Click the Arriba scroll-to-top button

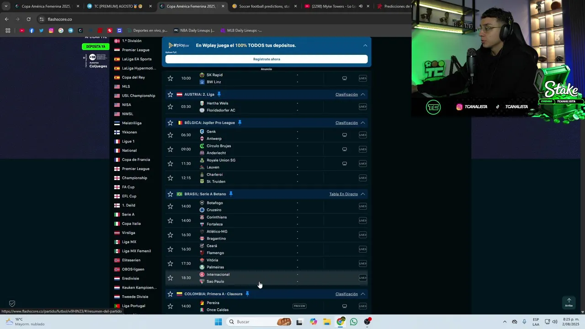click(569, 302)
